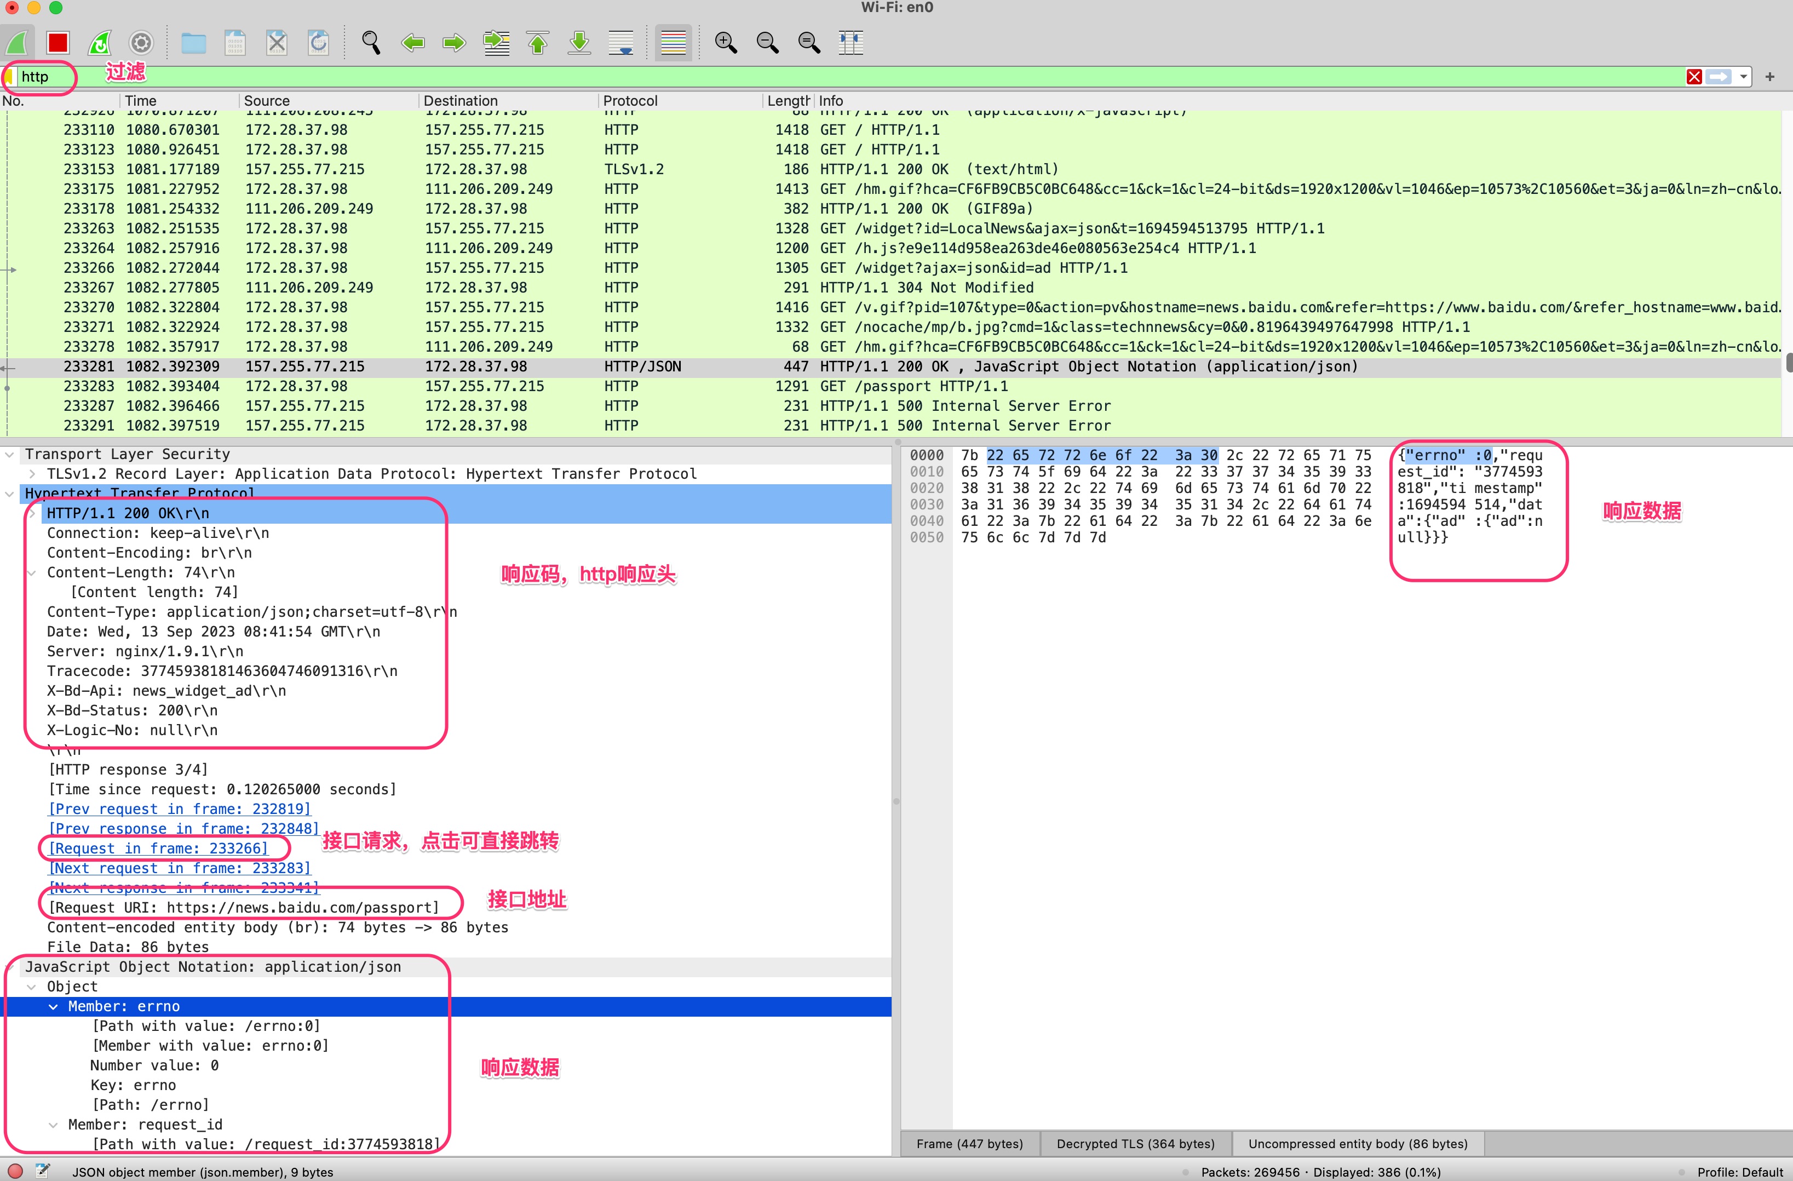Sort by Destination column header
This screenshot has width=1793, height=1181.
tap(509, 100)
